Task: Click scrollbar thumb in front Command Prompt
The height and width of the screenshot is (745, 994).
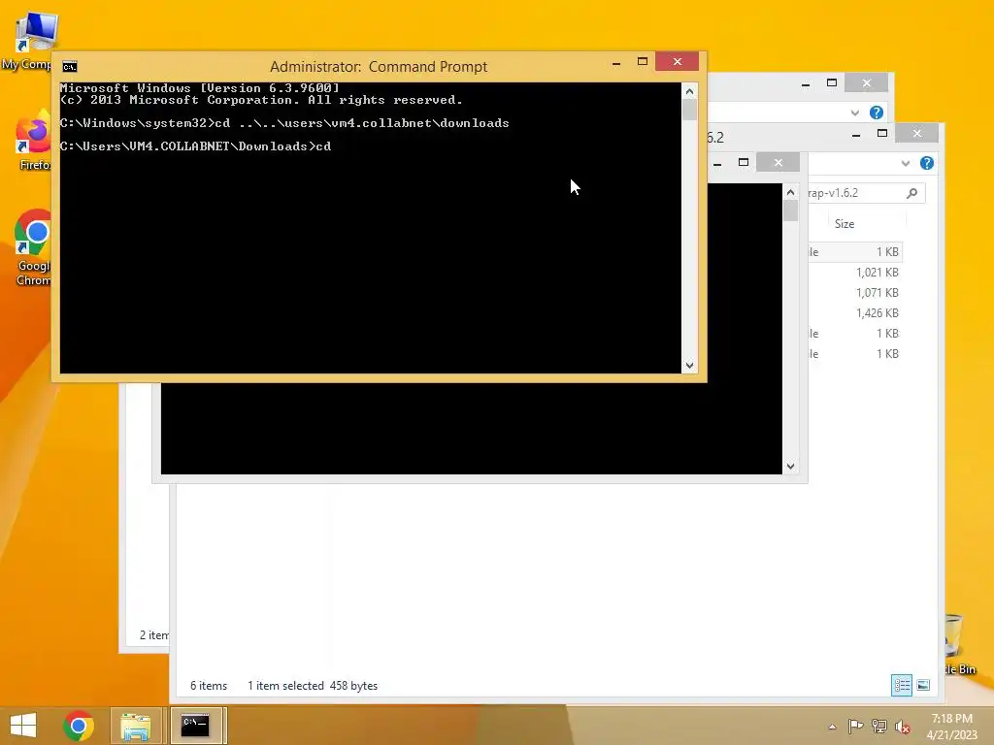Action: tap(689, 111)
